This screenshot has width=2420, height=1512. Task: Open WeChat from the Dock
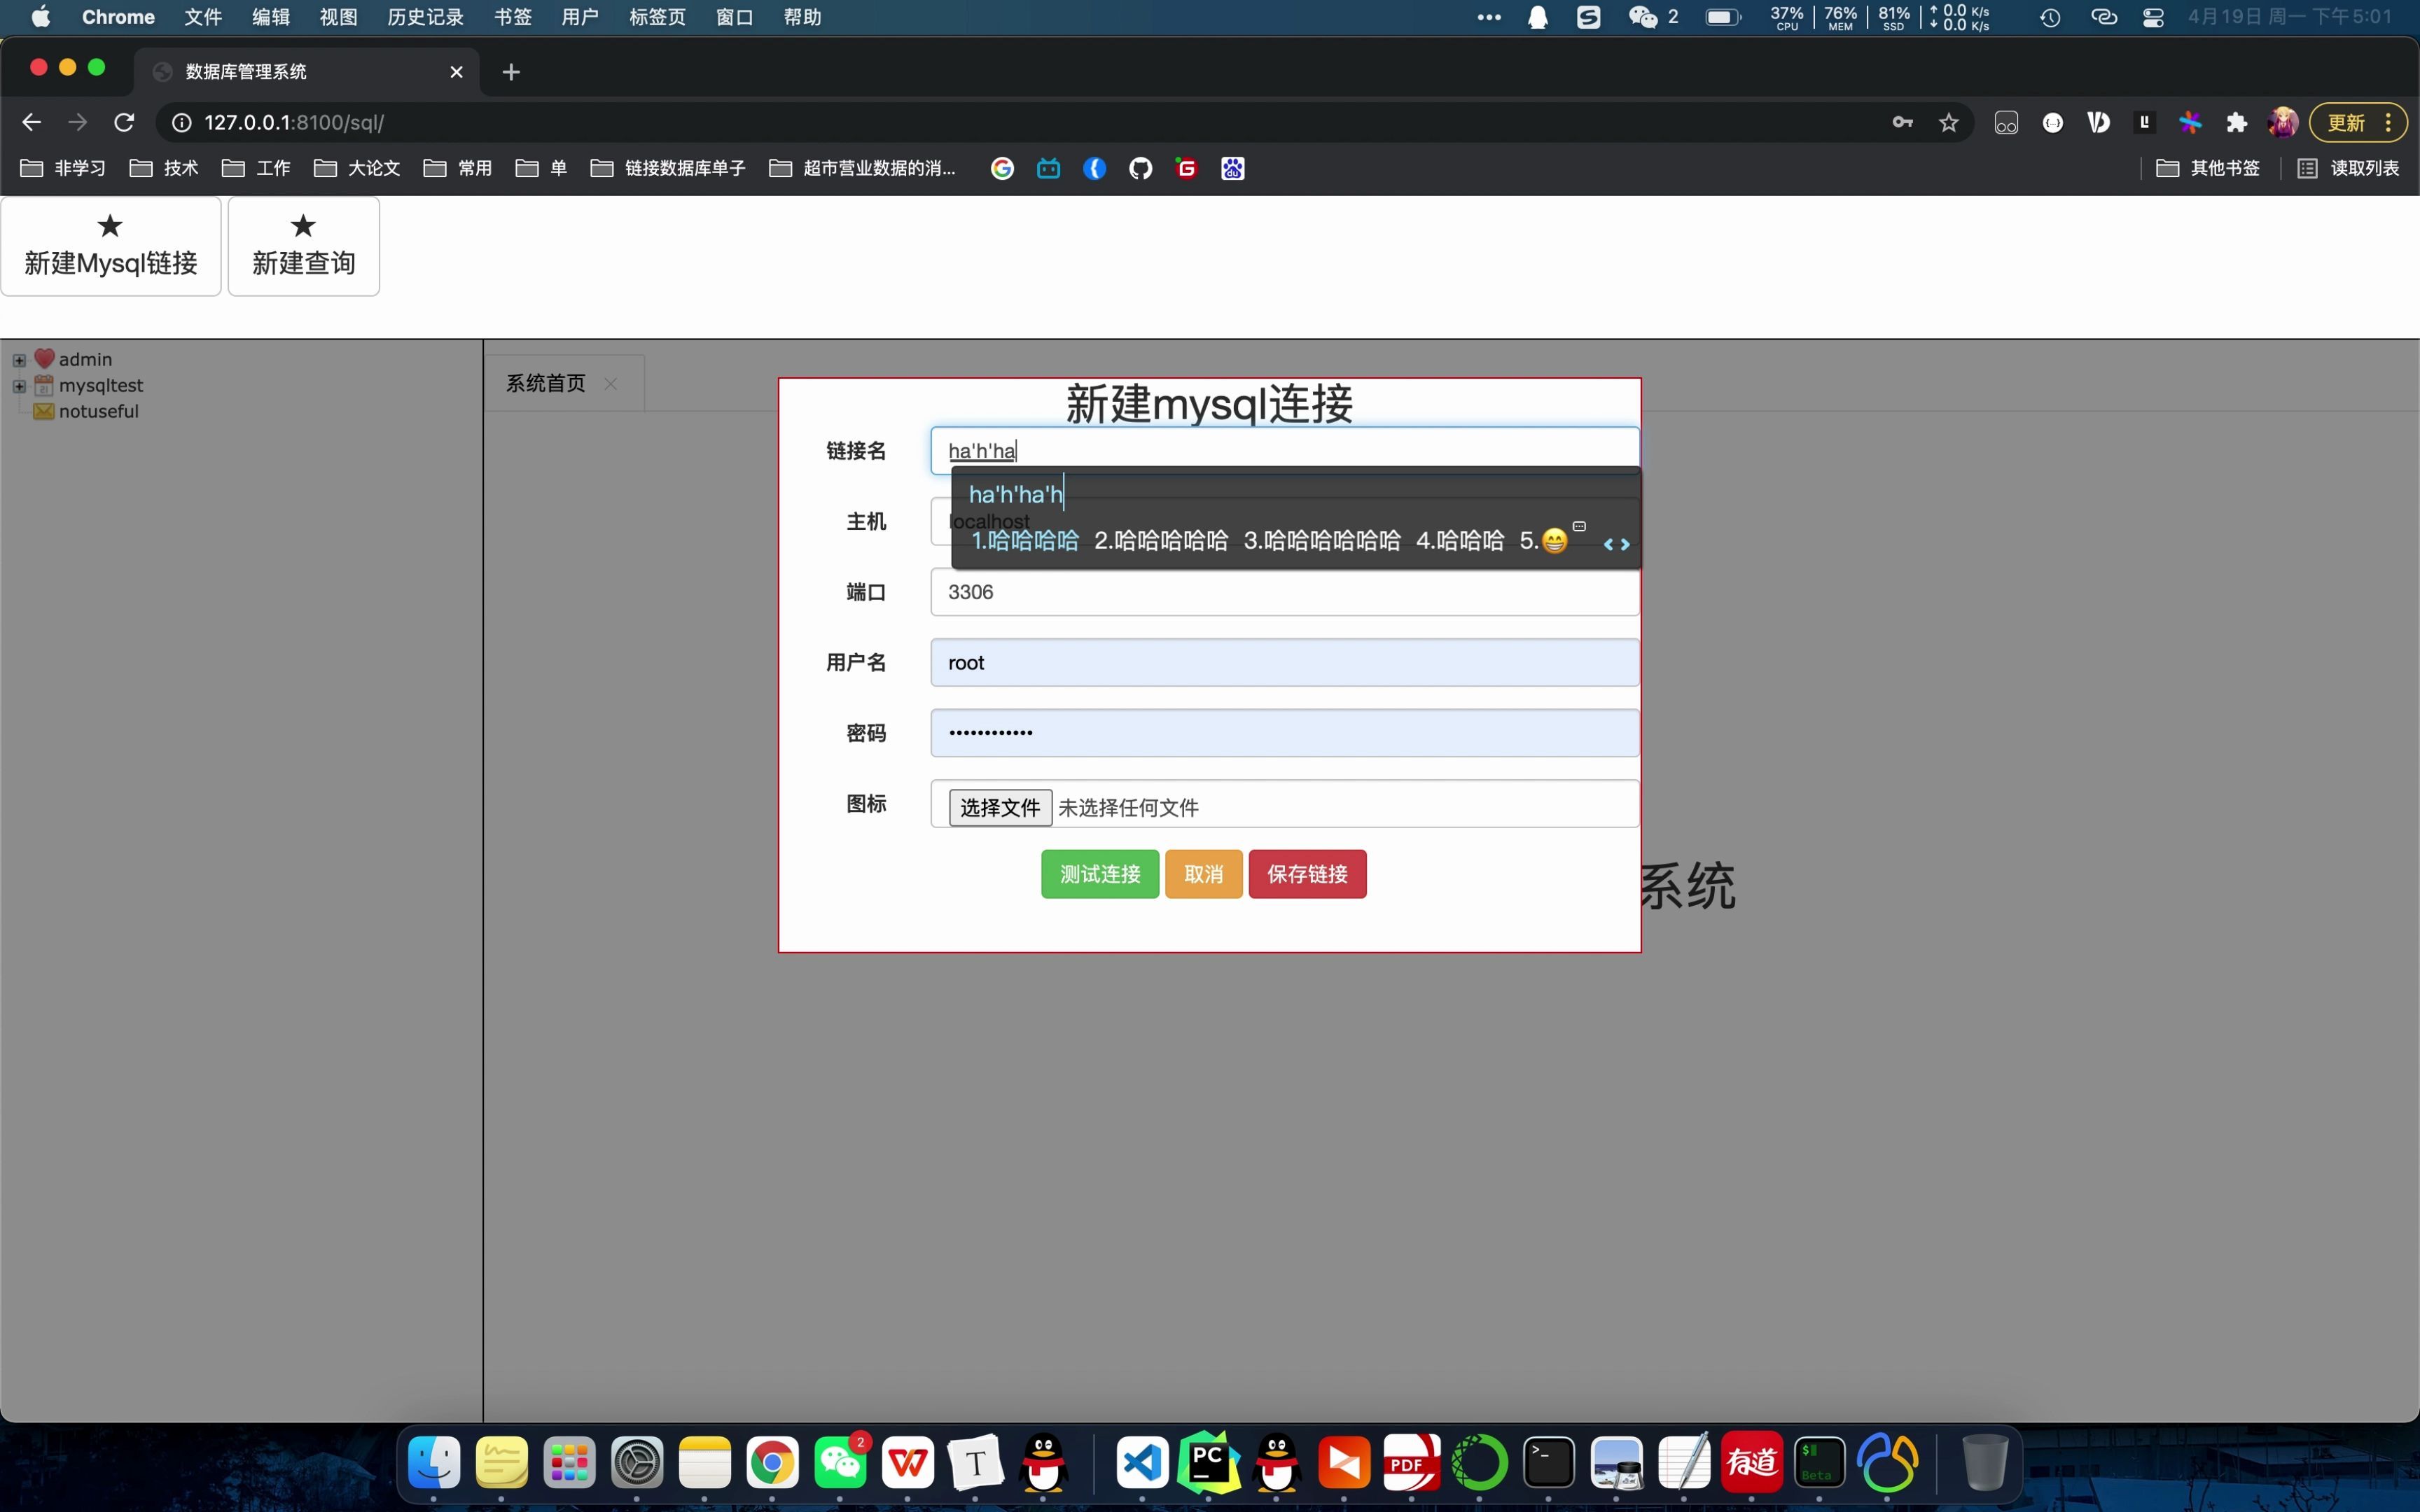pos(840,1462)
